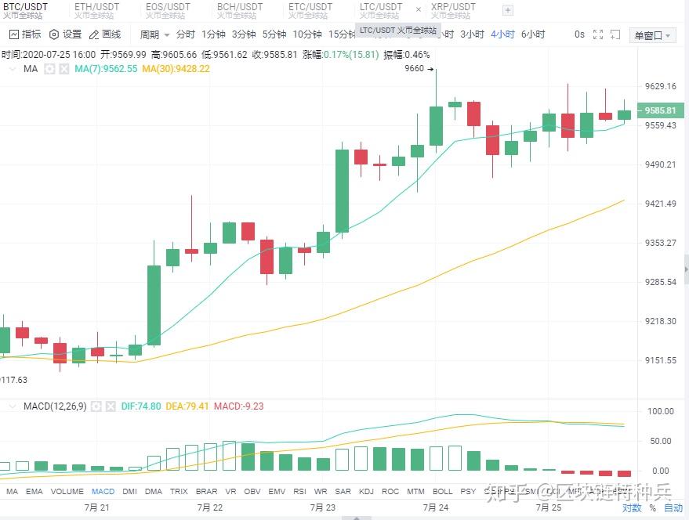The image size is (689, 520).
Task: Remove MACD indicator with X icon
Action: pos(111,406)
